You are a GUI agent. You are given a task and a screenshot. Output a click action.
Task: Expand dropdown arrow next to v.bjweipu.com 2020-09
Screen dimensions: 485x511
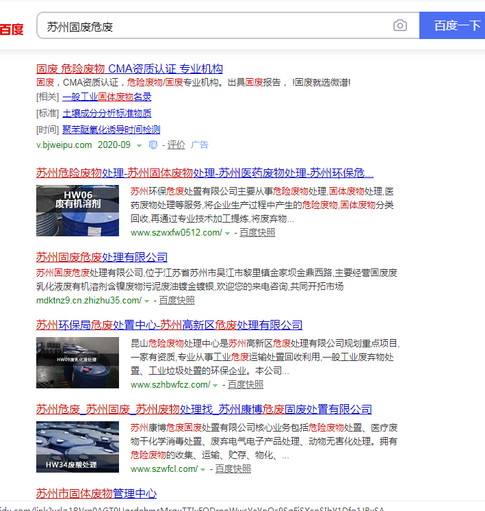(139, 146)
